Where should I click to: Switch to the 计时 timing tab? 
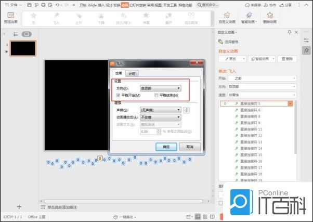click(132, 73)
